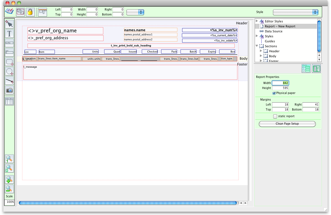Image resolution: width=331 pixels, height=215 pixels.
Task: Pick the ellipse drawing tool
Action: (9, 72)
